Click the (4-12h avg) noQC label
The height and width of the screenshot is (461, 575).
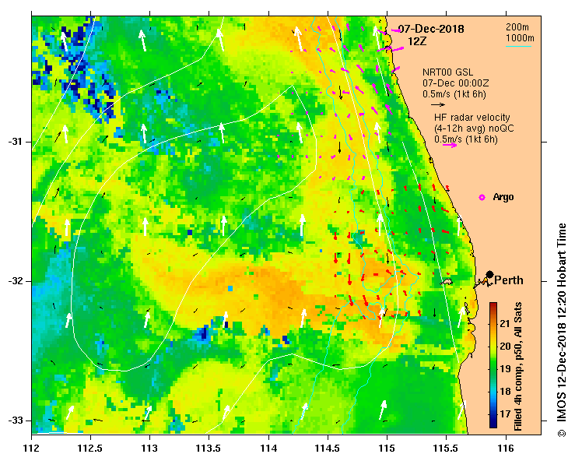point(474,128)
